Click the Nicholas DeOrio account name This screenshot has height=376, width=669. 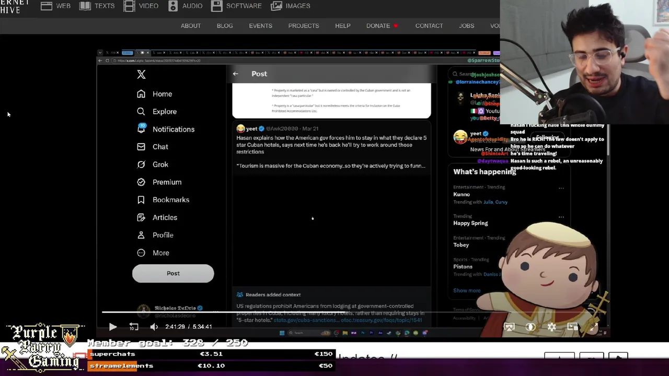tap(175, 309)
